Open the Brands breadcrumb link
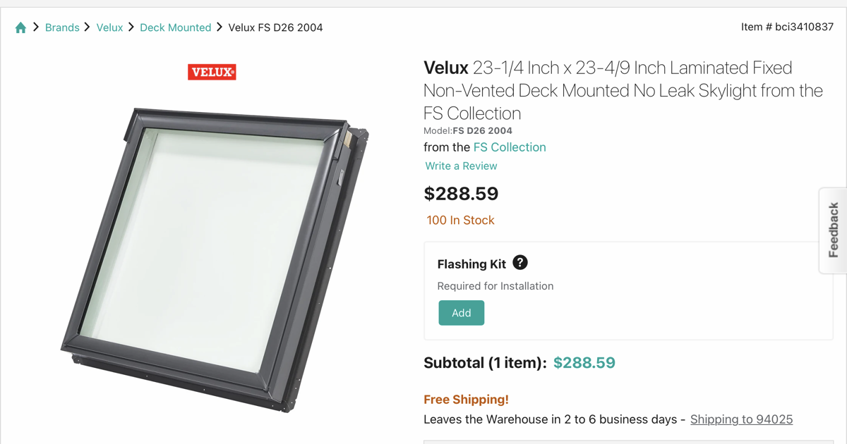This screenshot has height=444, width=847. [x=62, y=27]
